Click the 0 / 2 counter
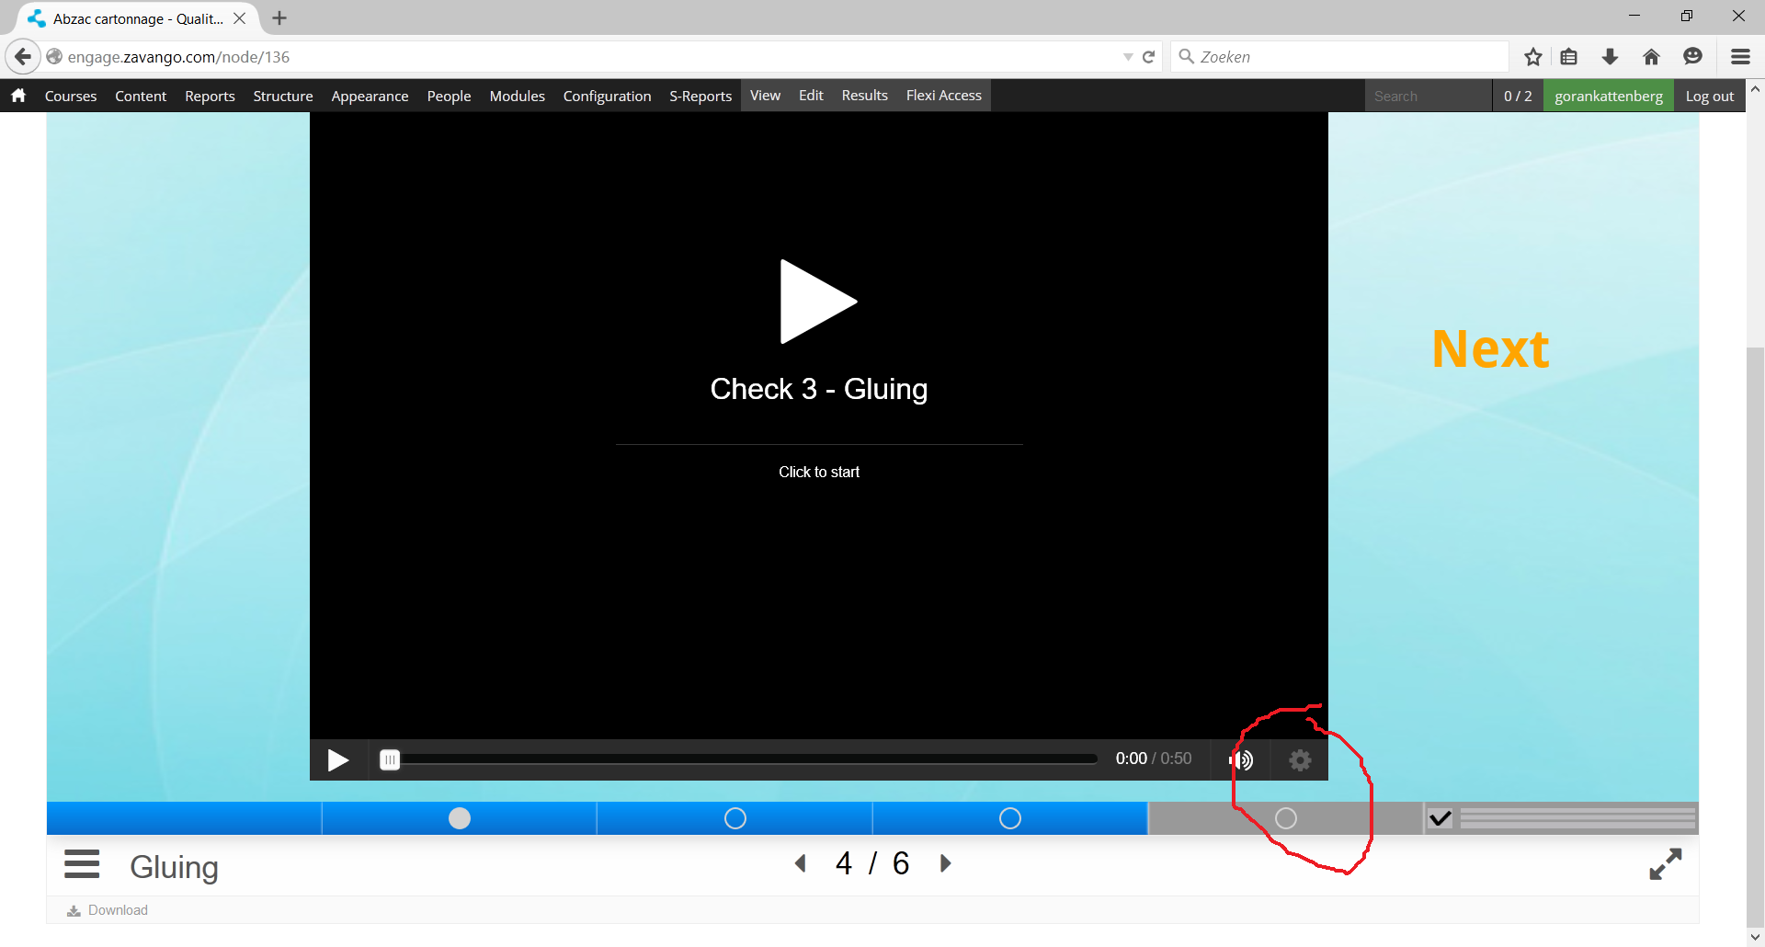The width and height of the screenshot is (1765, 947). [1518, 96]
